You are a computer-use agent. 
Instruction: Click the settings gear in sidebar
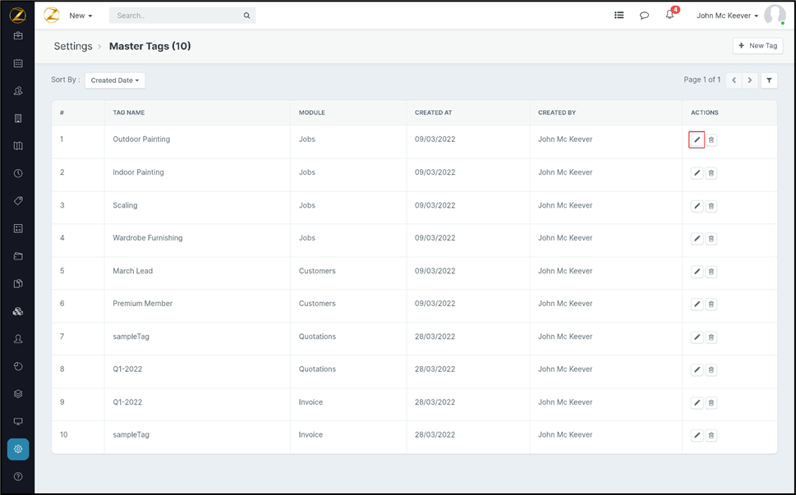(18, 449)
